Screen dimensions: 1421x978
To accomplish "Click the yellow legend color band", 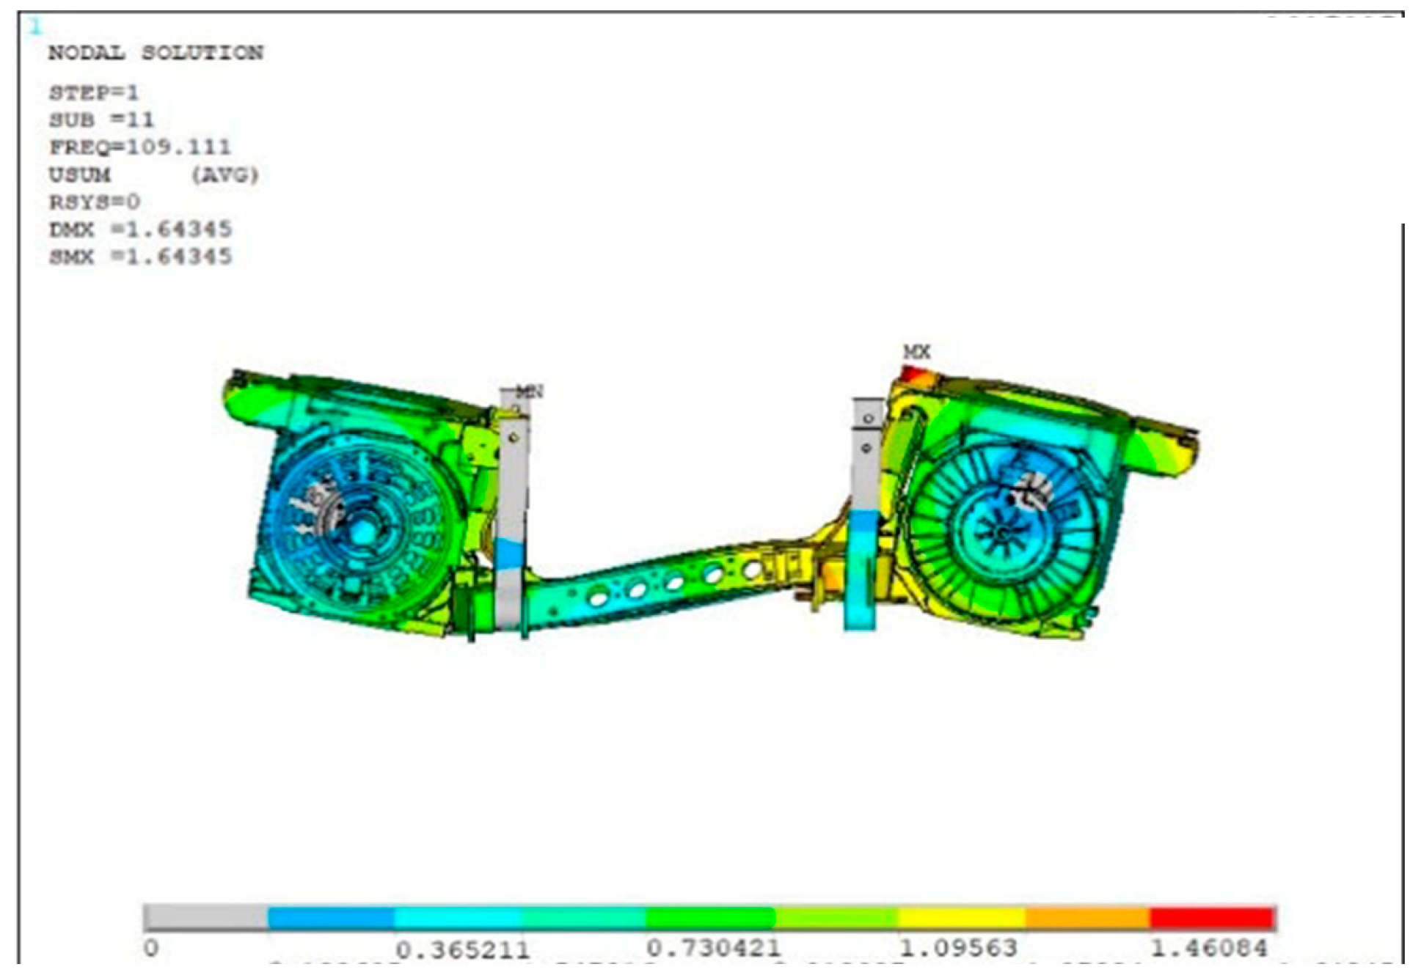I will [961, 918].
